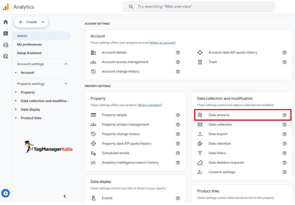The image size is (295, 205).
Task: Collapse the Account settings section chevron
Action: 66,64
